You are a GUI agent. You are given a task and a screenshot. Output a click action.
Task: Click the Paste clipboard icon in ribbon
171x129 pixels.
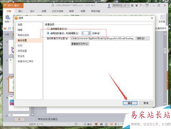(8, 17)
